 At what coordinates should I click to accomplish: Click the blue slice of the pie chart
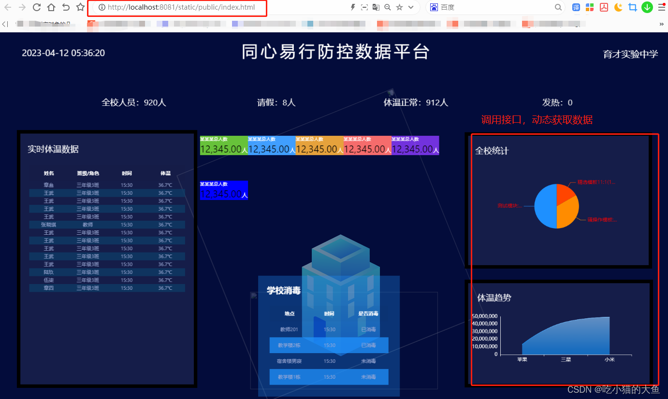545,207
